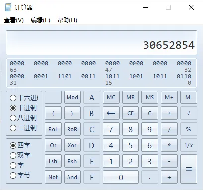Viewport: 203px width, 190px height.
Task: Click the display showing 30652854
Action: tap(101, 43)
